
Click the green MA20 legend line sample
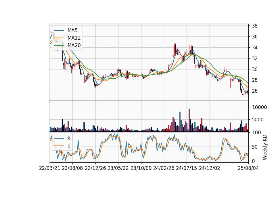59,45
